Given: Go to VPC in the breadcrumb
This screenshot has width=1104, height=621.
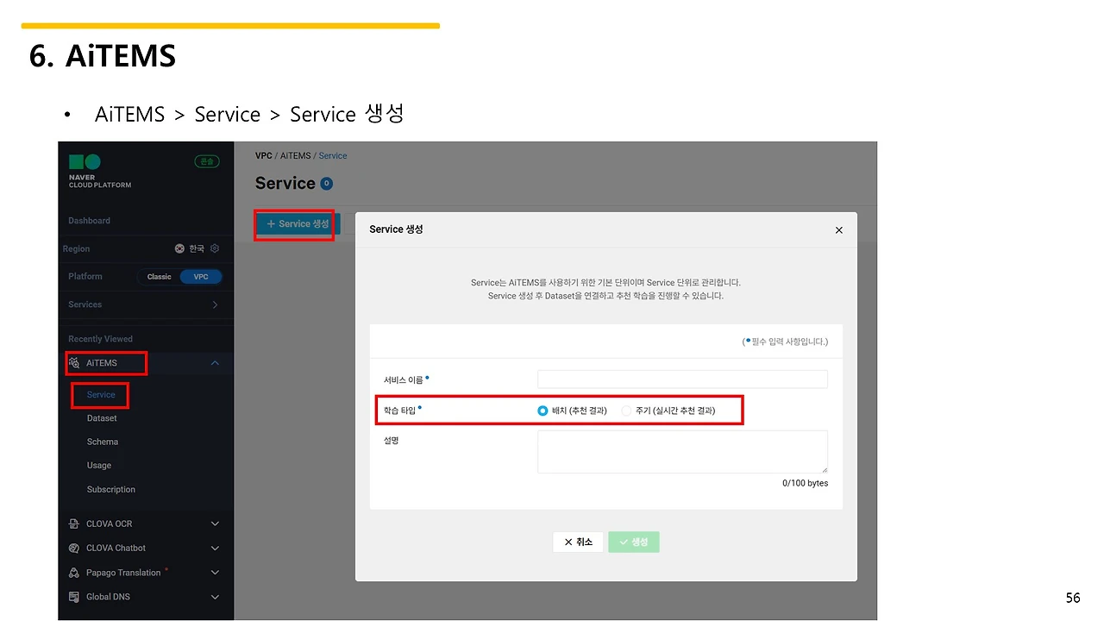Looking at the screenshot, I should click(264, 156).
